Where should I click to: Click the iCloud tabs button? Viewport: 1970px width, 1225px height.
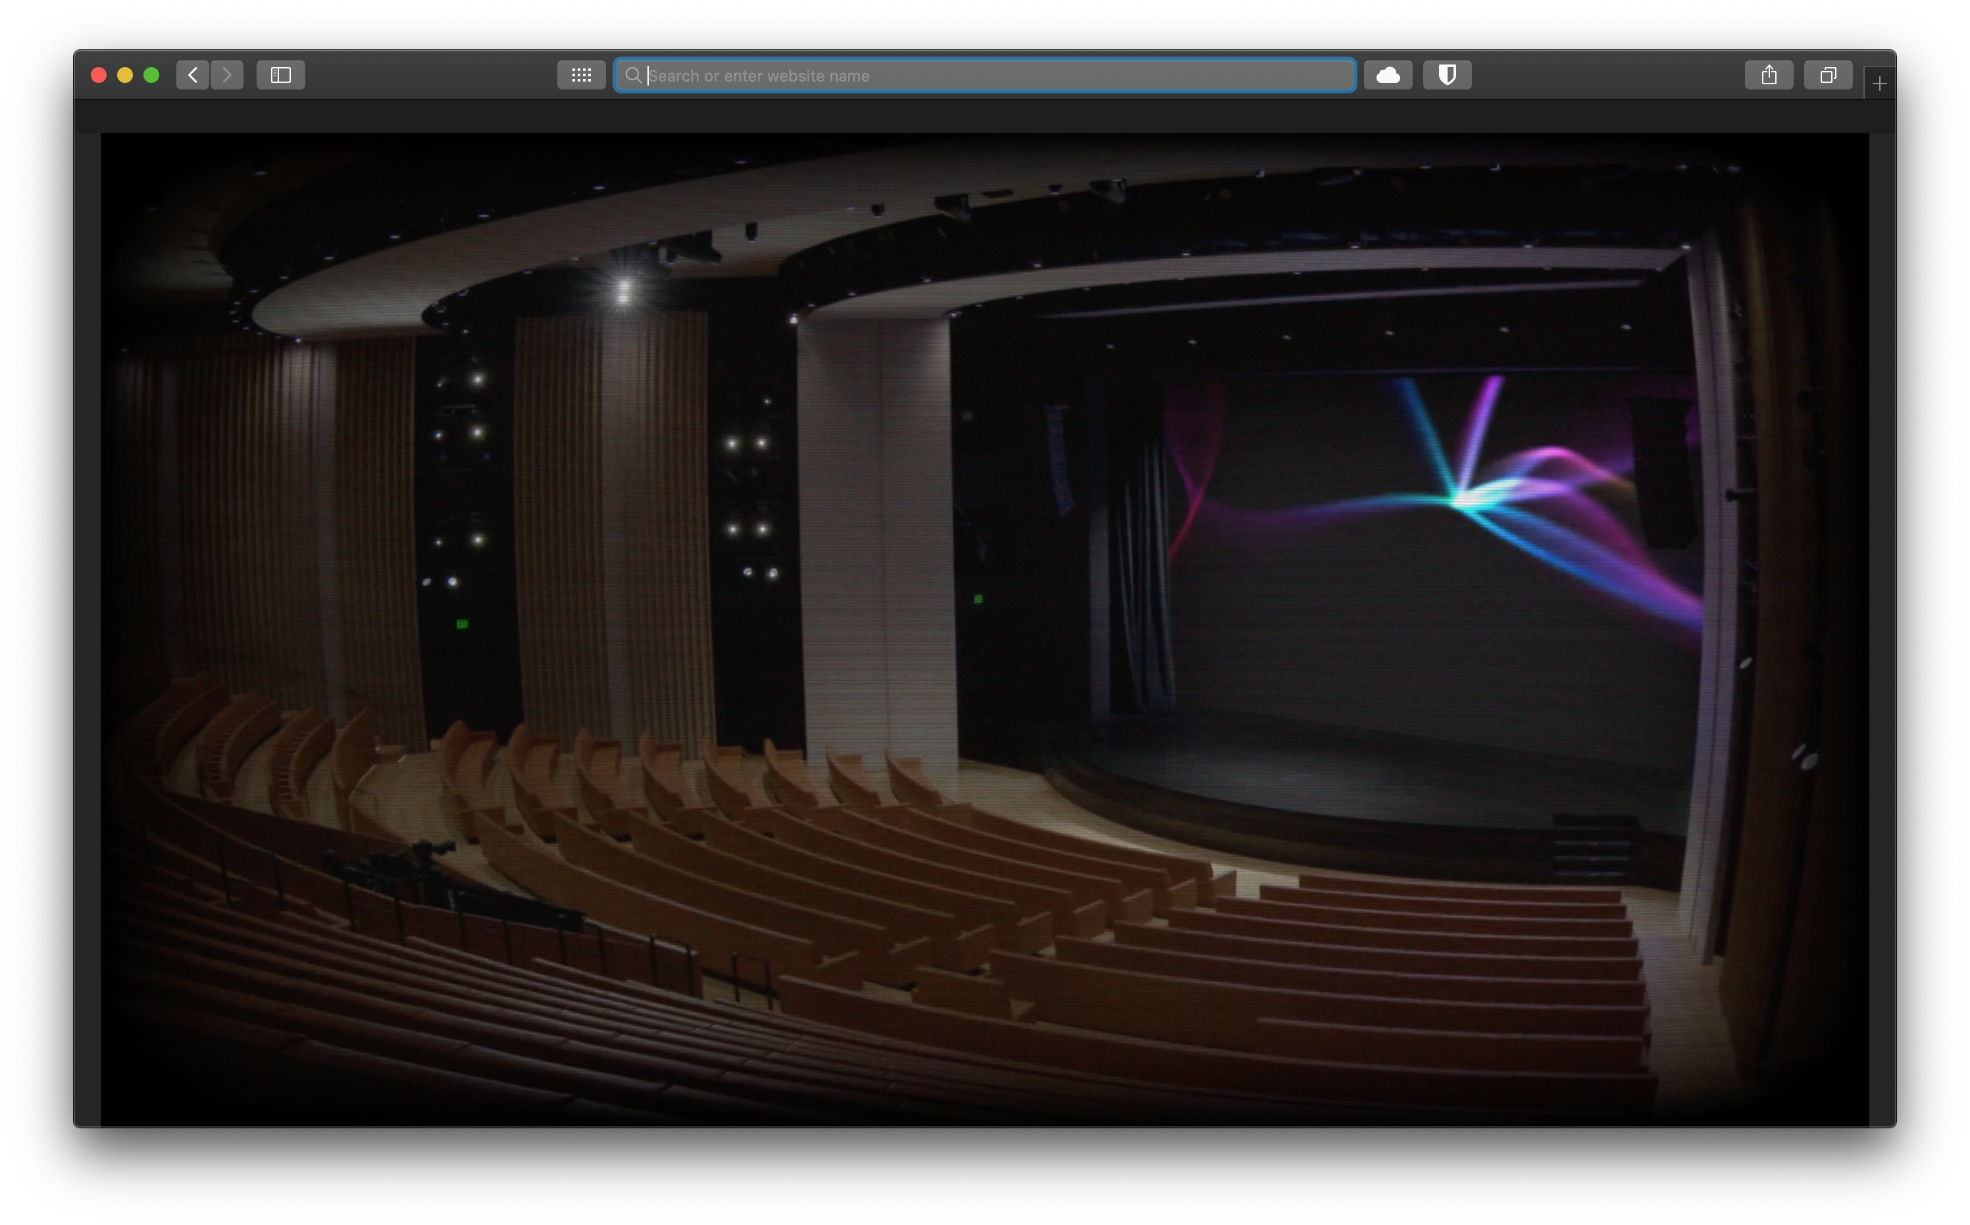[x=1388, y=76]
